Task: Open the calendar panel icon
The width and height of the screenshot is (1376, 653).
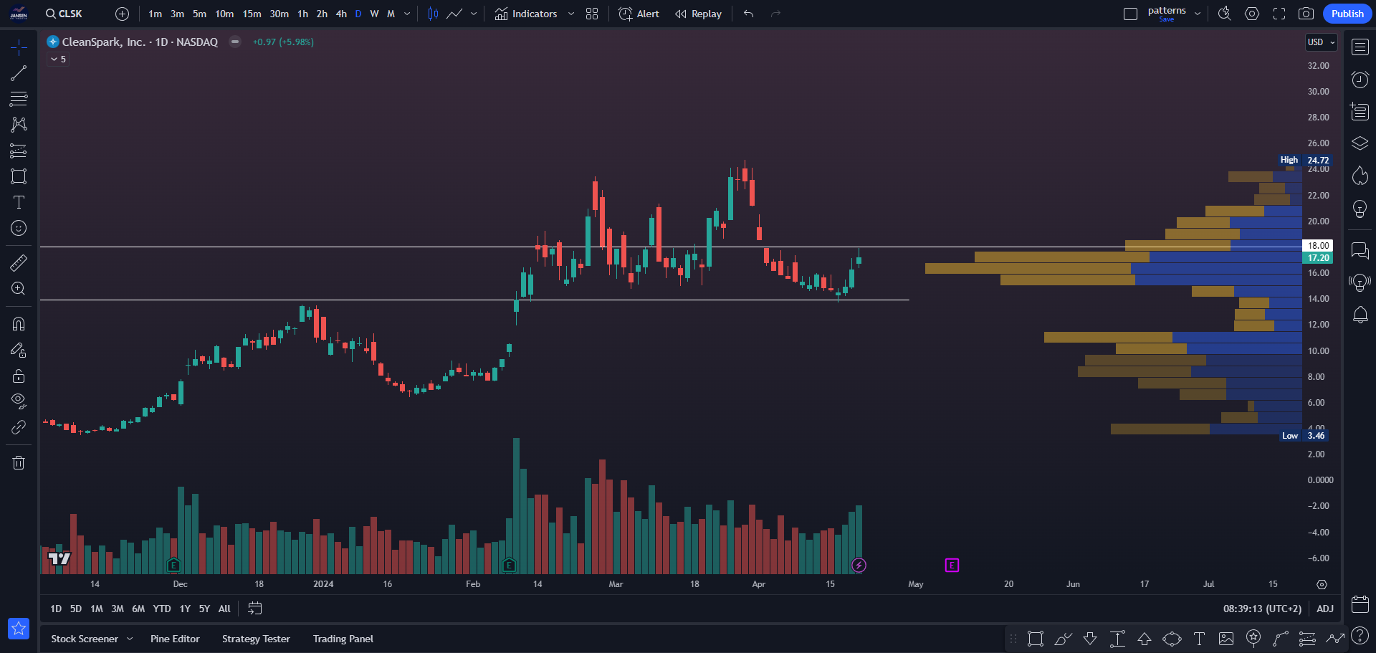Action: [1360, 604]
